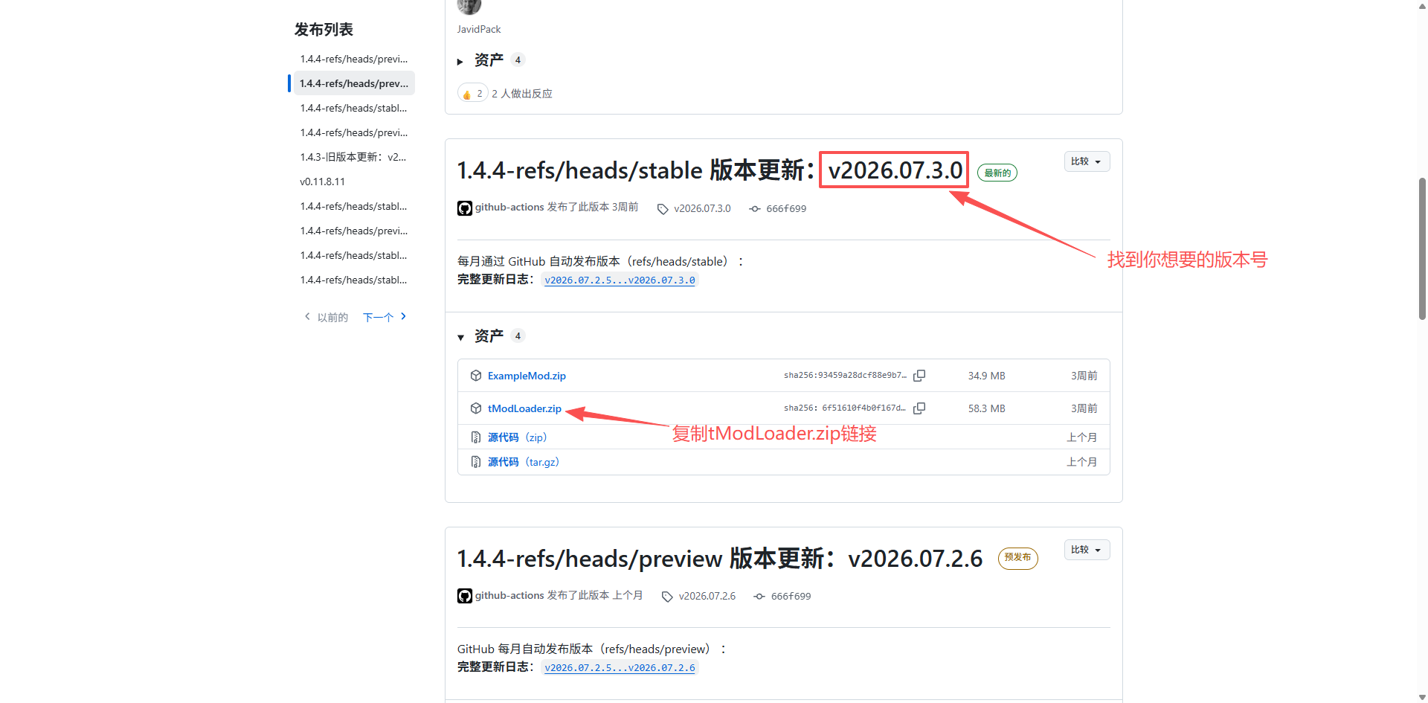The image size is (1428, 703).
Task: Click the thumbs-up reaction button showing 2
Action: click(x=473, y=94)
